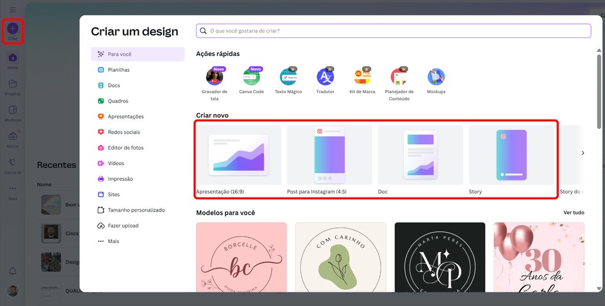The width and height of the screenshot is (605, 306).
Task: Open the user profile avatar
Action: point(13,291)
